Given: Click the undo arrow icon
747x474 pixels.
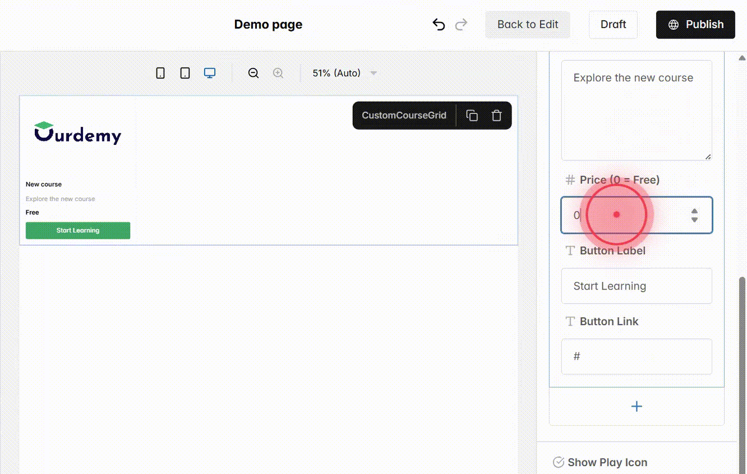Looking at the screenshot, I should 438,24.
